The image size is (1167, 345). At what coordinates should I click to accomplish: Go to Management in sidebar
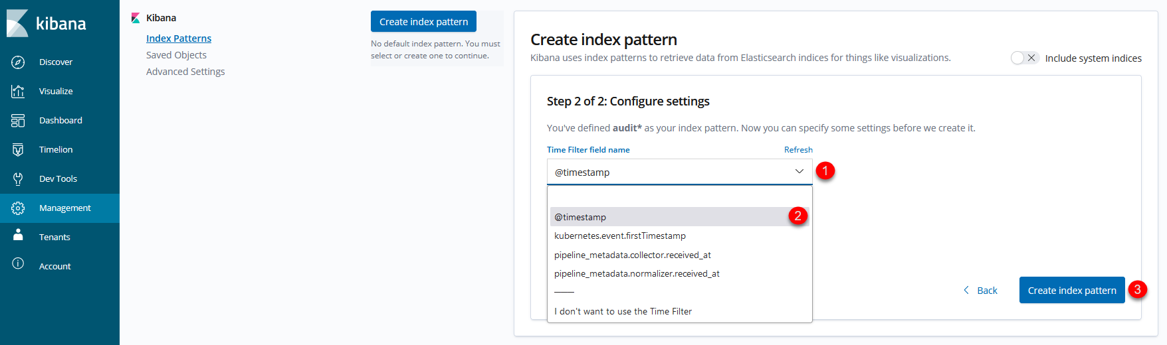(x=64, y=208)
